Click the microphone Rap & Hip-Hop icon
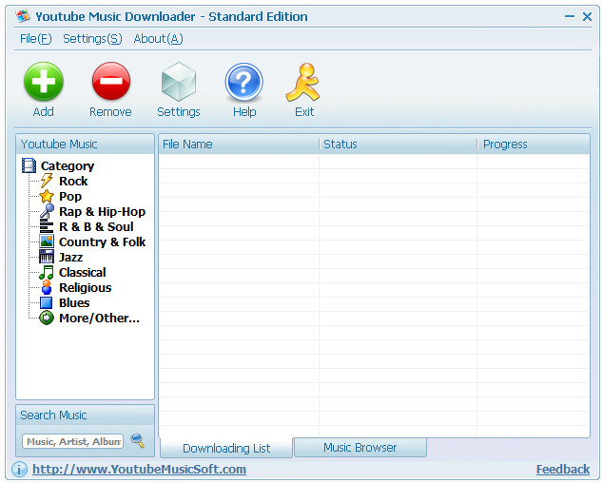The width and height of the screenshot is (603, 483). 47,211
